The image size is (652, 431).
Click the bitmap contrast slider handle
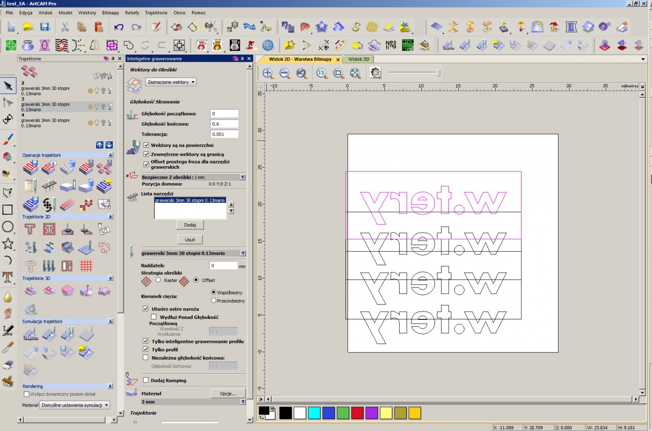point(438,73)
